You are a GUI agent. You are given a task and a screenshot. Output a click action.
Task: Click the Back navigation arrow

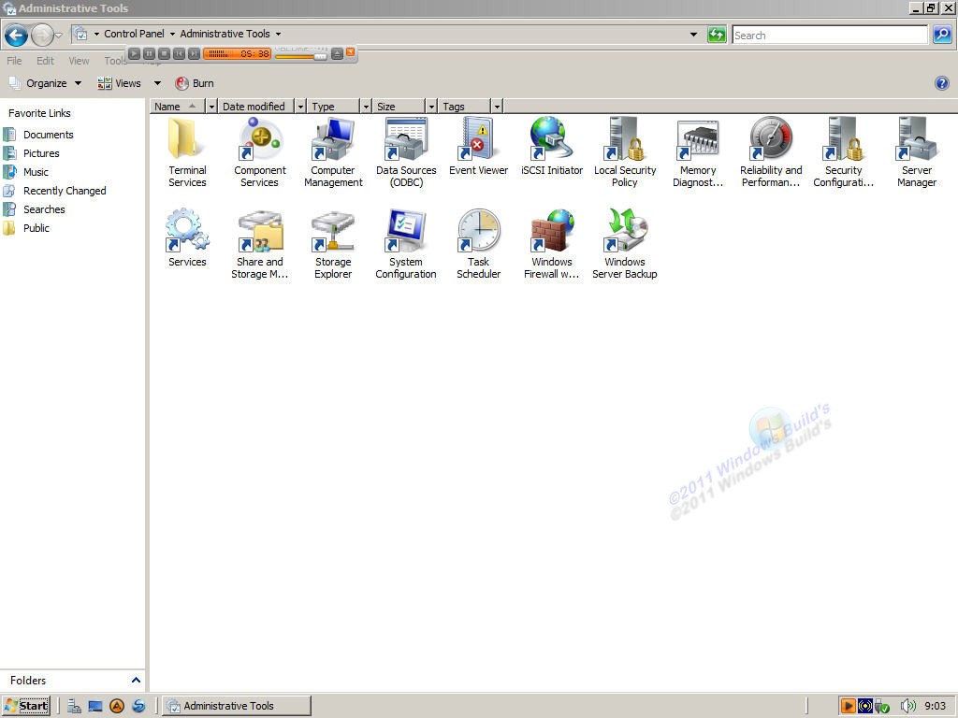click(x=17, y=36)
